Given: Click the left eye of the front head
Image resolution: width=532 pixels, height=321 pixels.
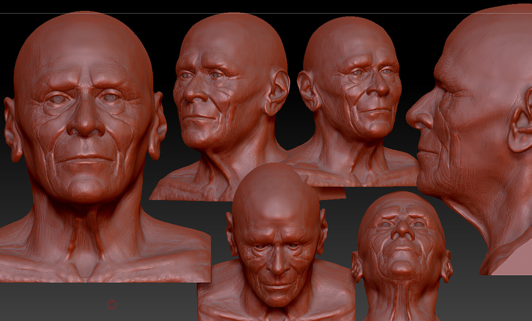Looking at the screenshot, I should click(x=57, y=100).
